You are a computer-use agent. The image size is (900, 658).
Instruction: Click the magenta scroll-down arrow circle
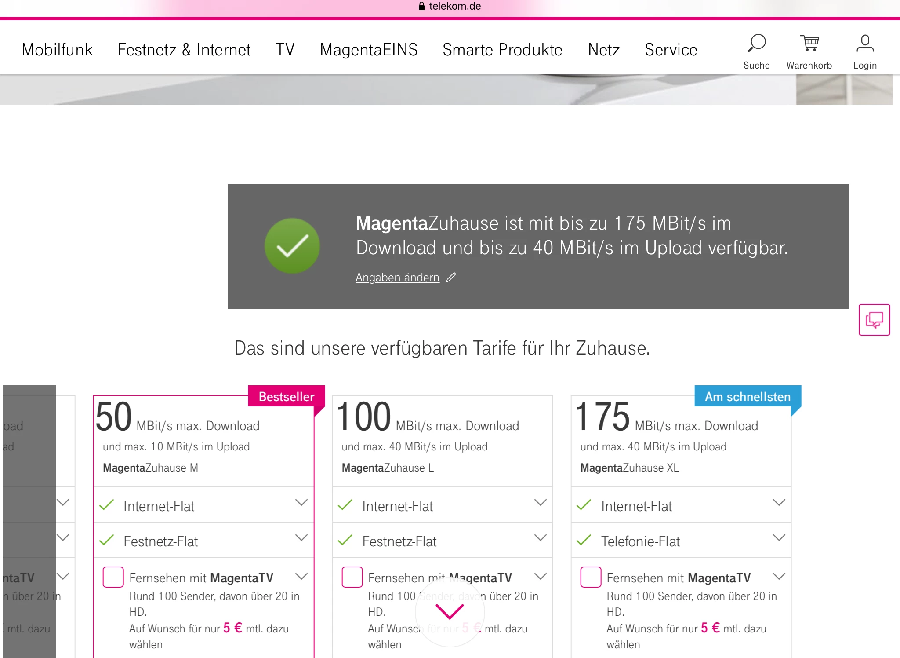point(450,611)
